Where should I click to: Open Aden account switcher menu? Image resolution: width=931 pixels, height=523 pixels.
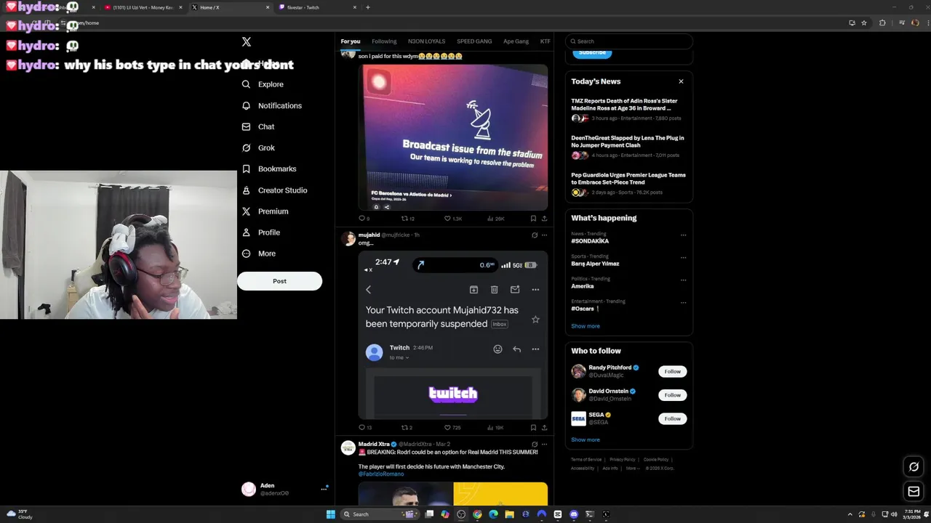[284, 489]
